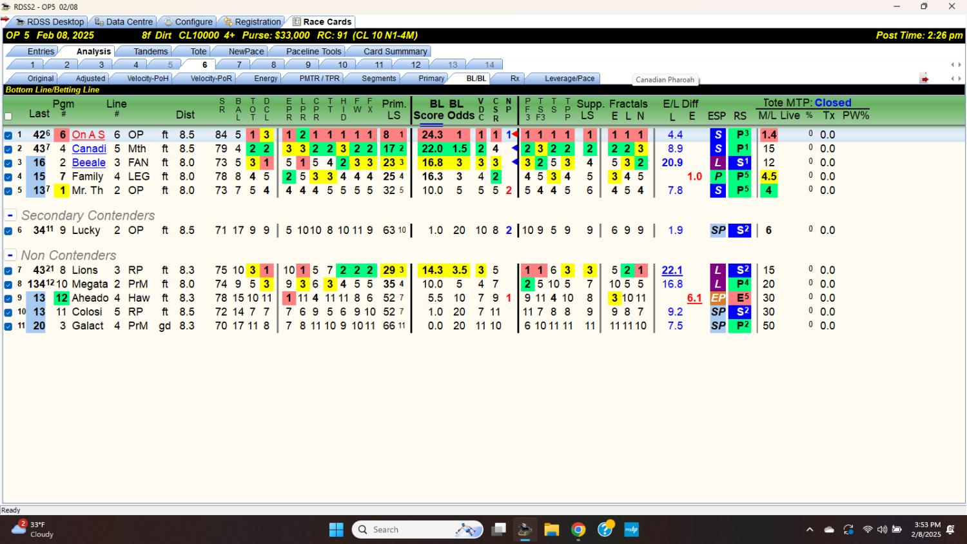Open the Canadi horse link
This screenshot has height=544, width=967.
[89, 149]
